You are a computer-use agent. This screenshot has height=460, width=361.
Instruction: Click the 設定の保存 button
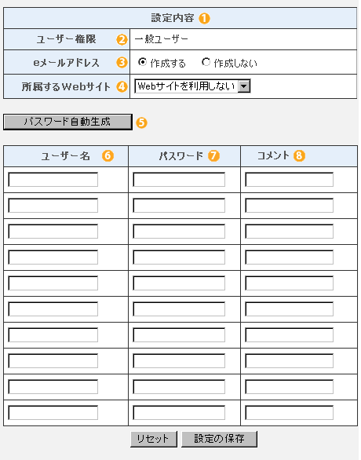click(220, 439)
